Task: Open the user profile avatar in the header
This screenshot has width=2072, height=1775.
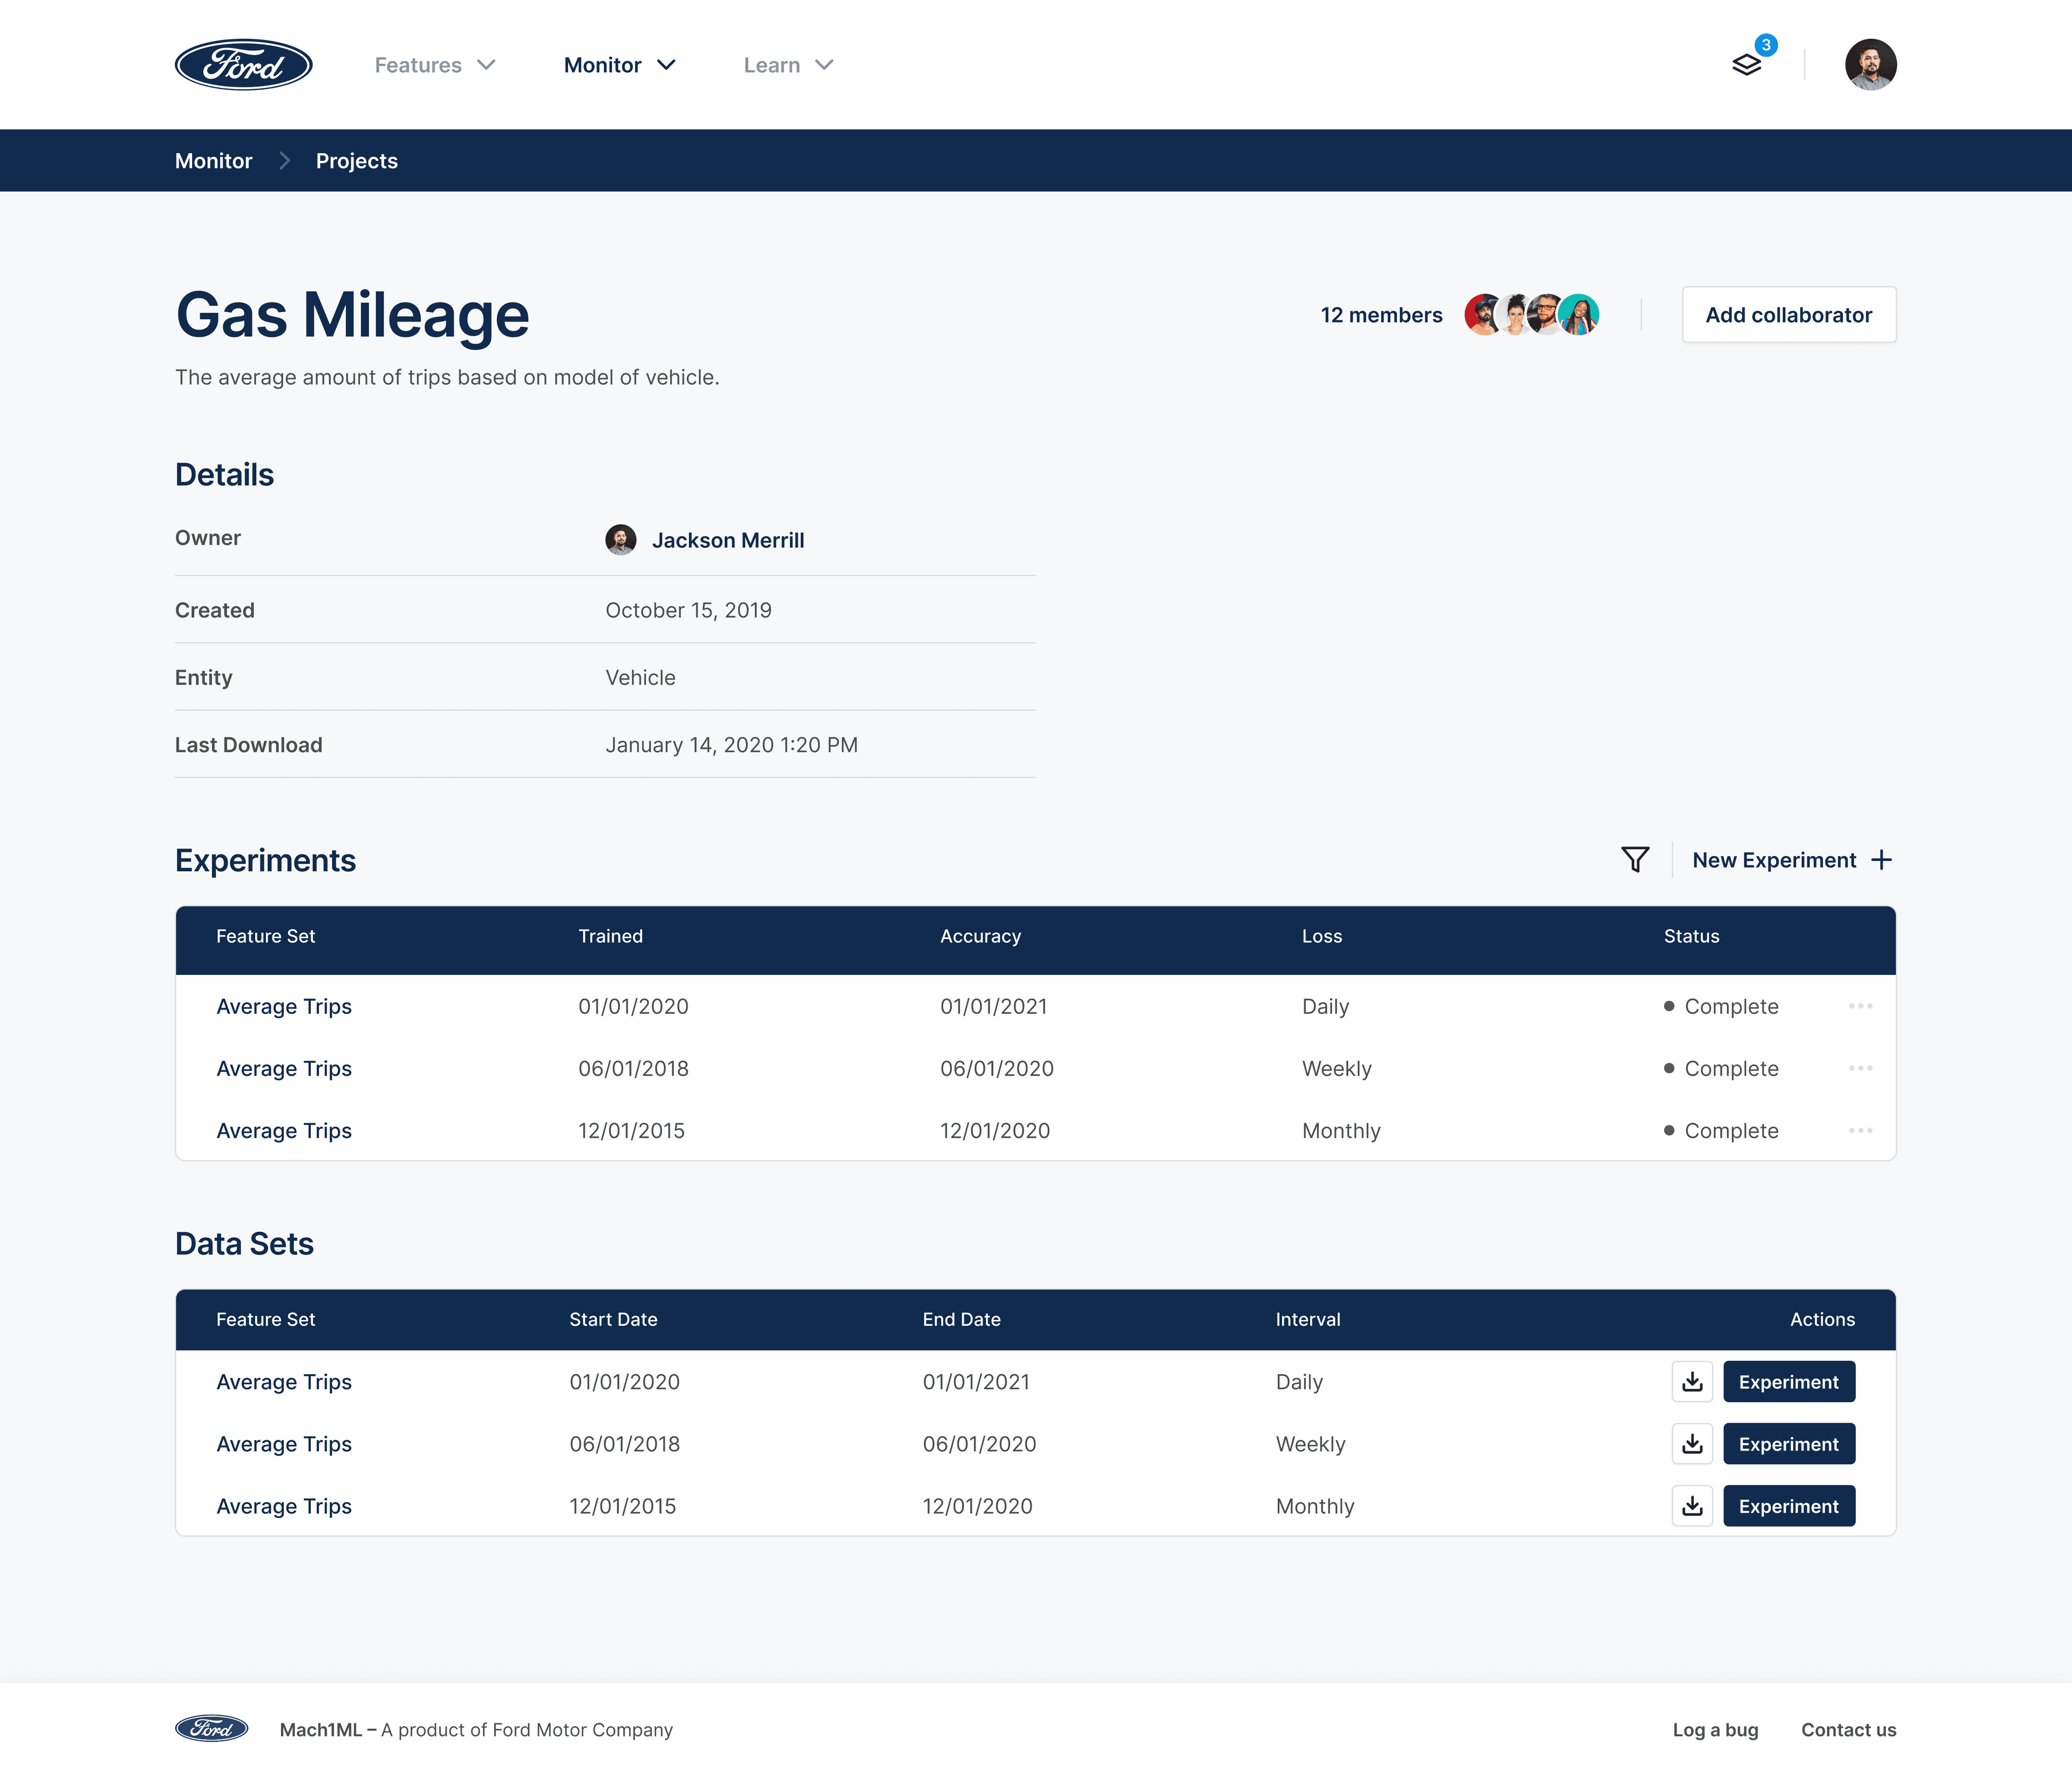Action: tap(1870, 65)
